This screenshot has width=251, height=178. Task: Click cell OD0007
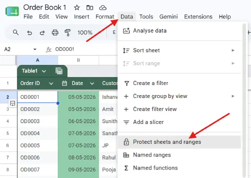pos(38,170)
